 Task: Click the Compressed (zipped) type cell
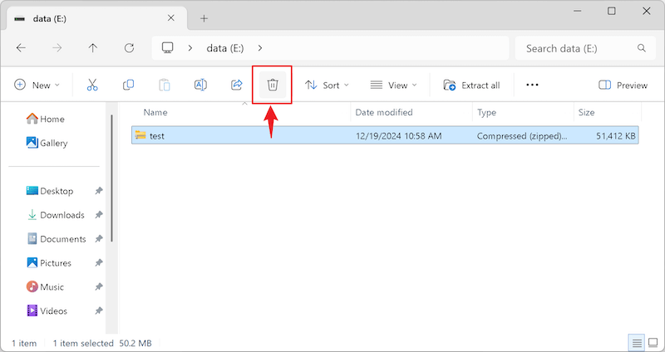tap(522, 136)
